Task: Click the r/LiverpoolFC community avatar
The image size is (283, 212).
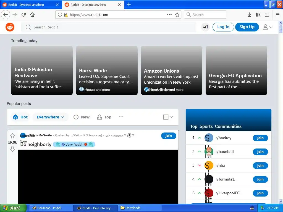Action: coord(209,193)
